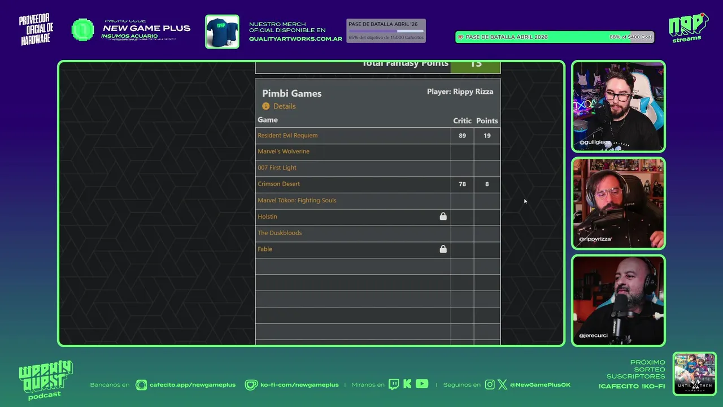Open Marvel Tōkon: Fighting Souls link
The height and width of the screenshot is (407, 723).
[x=297, y=201]
